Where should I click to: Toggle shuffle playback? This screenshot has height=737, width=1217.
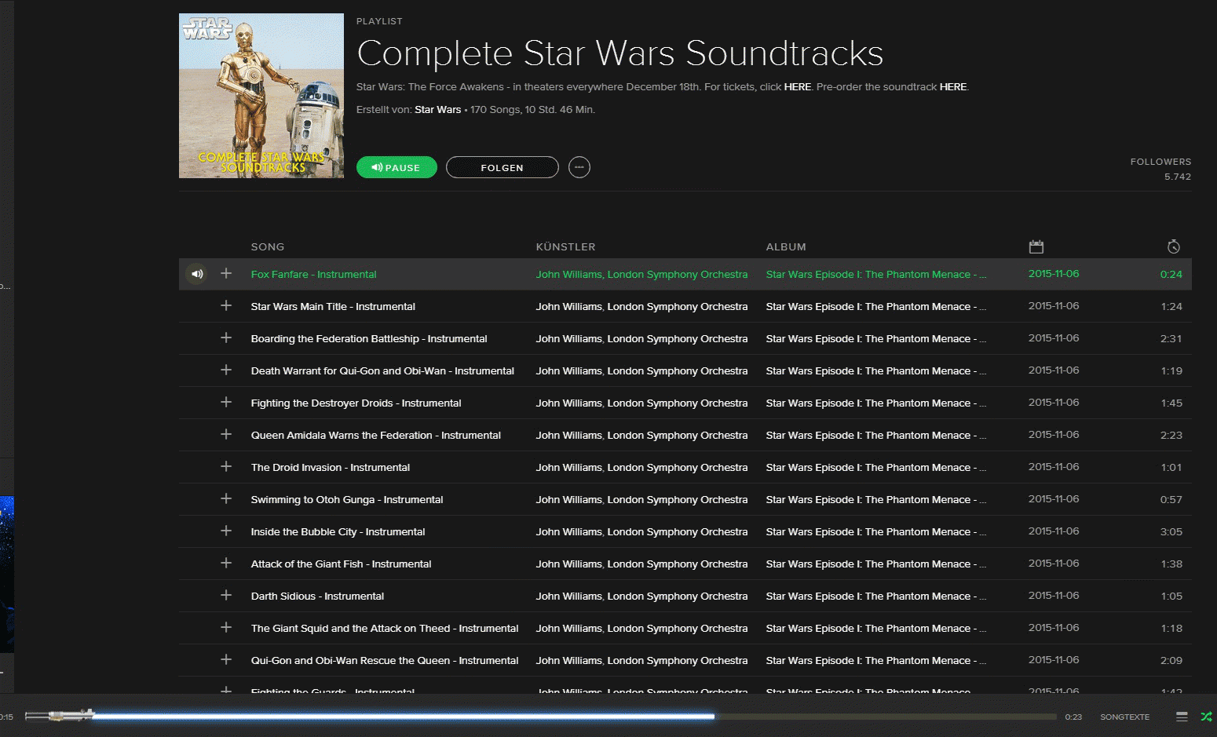click(x=1207, y=717)
